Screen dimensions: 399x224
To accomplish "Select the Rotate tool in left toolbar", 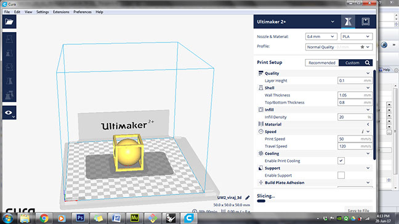I will tap(9, 67).
